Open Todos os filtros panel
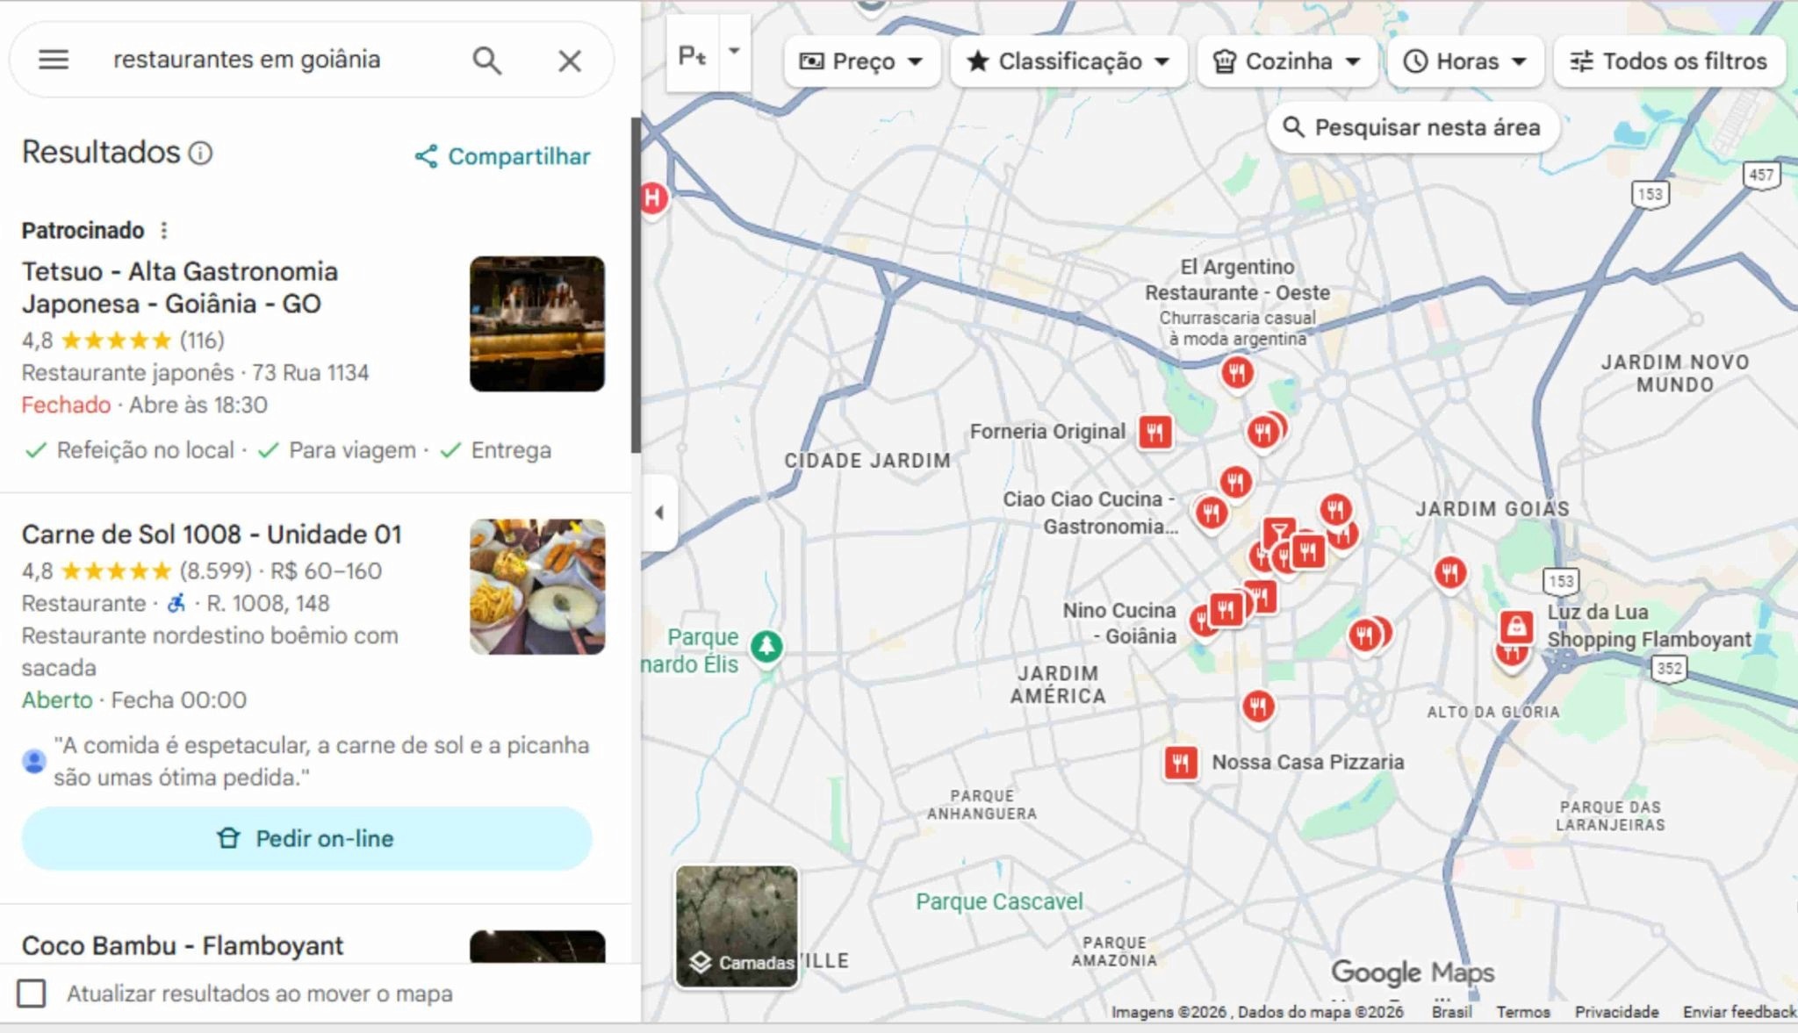Screen dimensions: 1798x1033 [x=1669, y=61]
